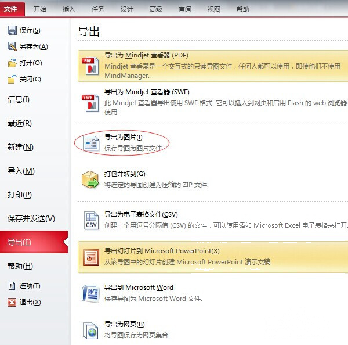Switch to the 视图 ribbon tab

tap(213, 9)
